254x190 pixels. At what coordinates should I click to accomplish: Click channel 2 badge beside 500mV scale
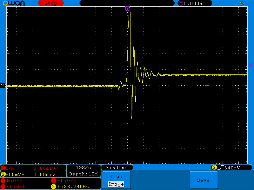3,174
